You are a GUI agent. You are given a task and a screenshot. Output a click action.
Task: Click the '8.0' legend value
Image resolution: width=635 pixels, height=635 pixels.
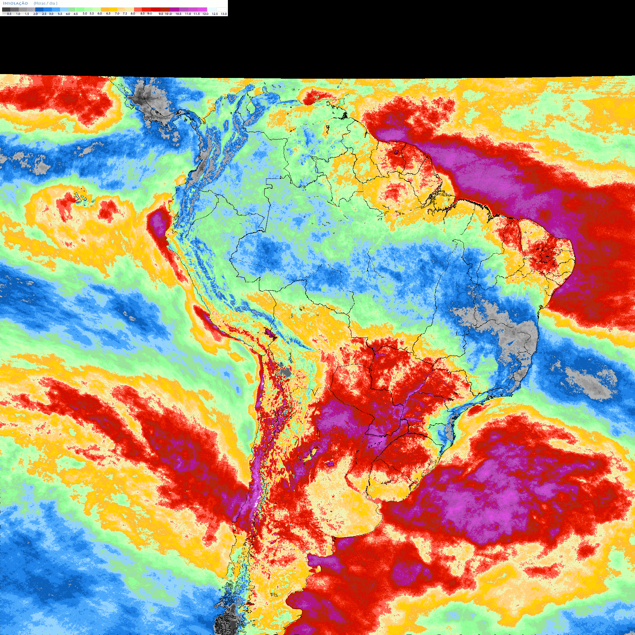pos(133,13)
